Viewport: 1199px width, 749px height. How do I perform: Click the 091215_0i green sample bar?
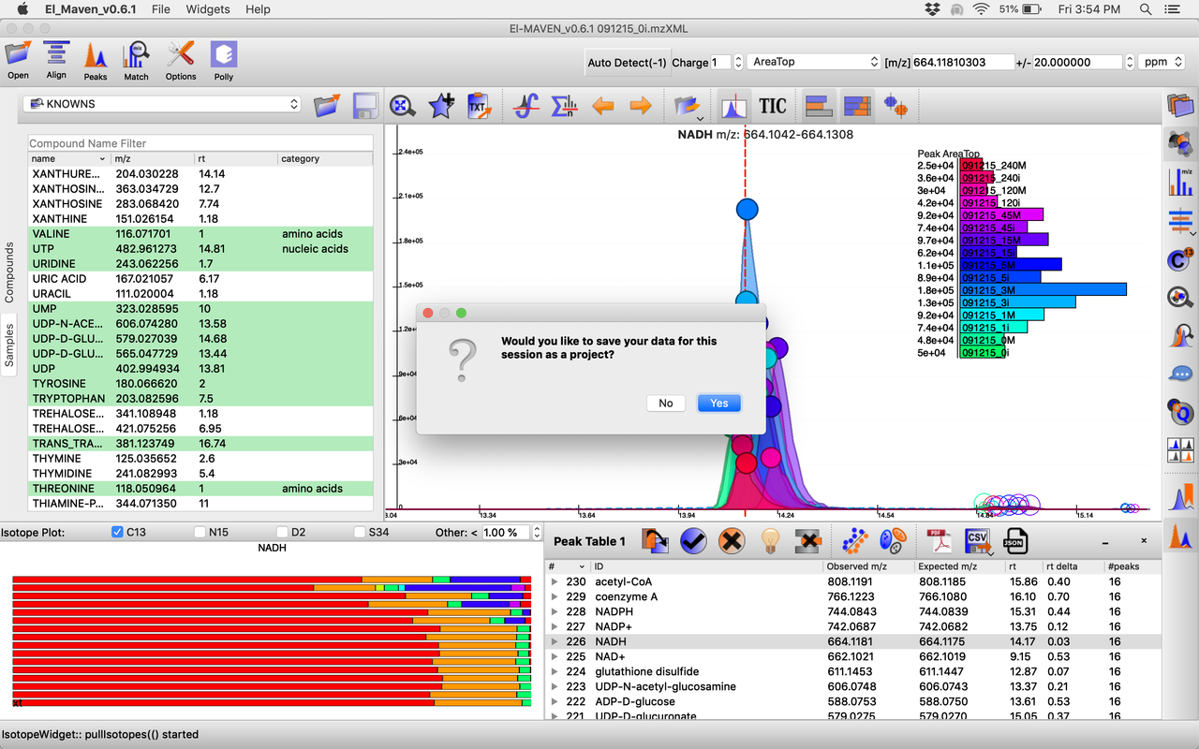(x=984, y=353)
